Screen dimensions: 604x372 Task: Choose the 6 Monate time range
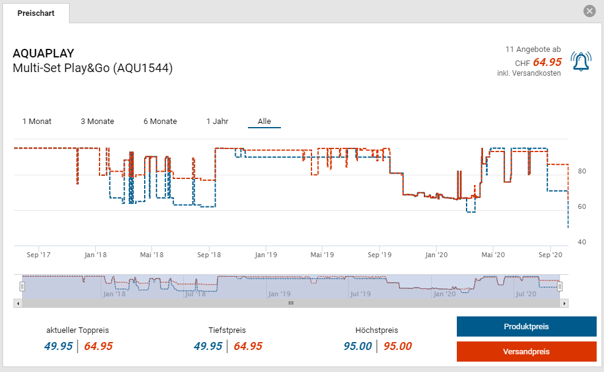[160, 121]
